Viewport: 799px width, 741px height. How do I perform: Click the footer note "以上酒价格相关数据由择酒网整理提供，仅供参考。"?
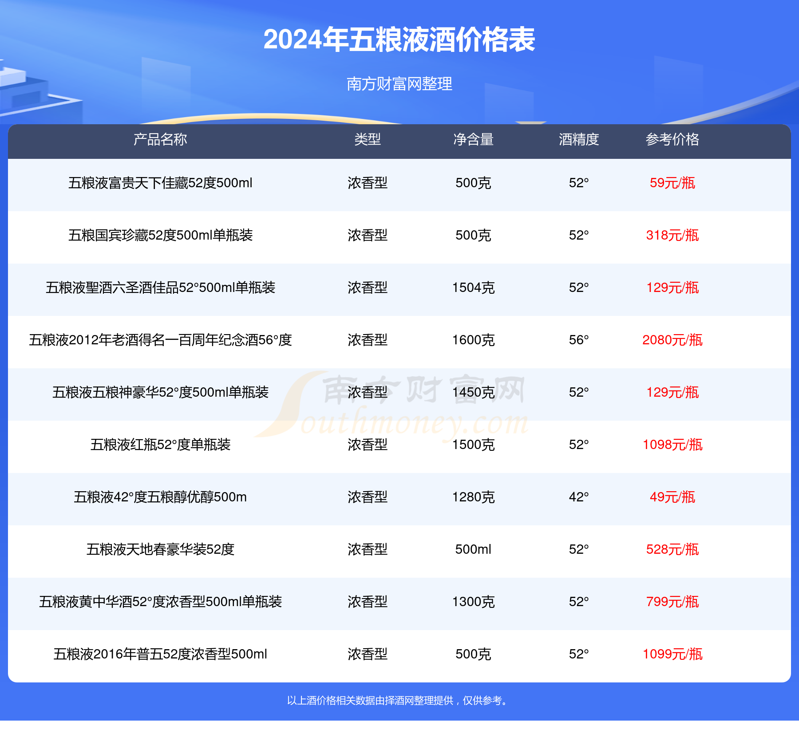(398, 701)
